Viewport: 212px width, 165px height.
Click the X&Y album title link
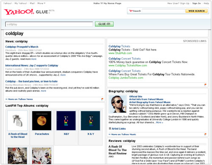pos(66,134)
